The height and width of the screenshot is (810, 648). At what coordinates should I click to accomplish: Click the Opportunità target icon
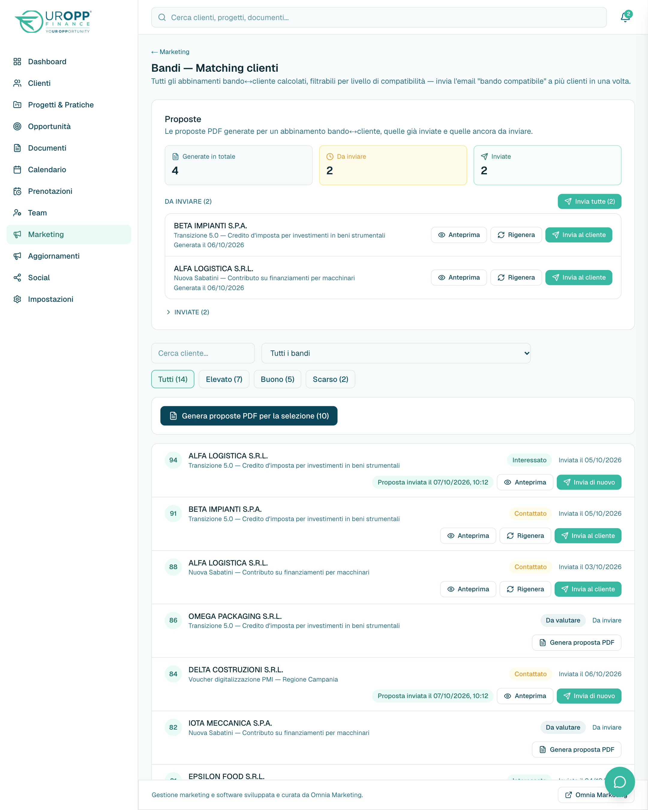(17, 126)
